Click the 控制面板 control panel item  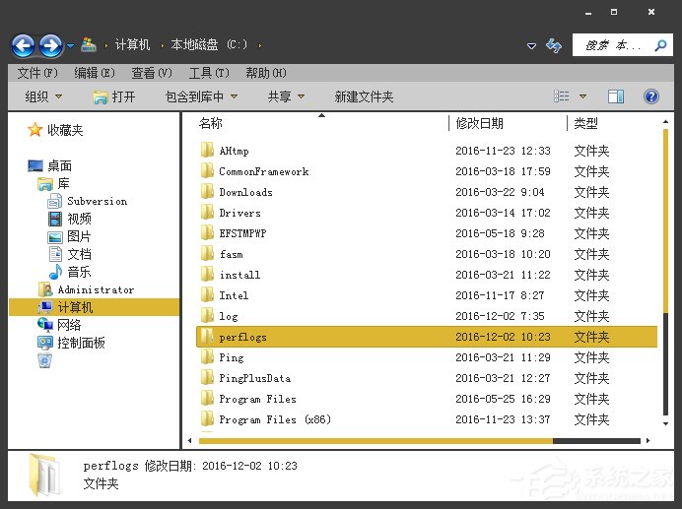(81, 343)
